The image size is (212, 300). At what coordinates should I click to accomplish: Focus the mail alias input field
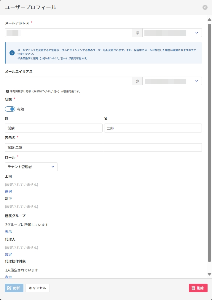click(x=68, y=81)
